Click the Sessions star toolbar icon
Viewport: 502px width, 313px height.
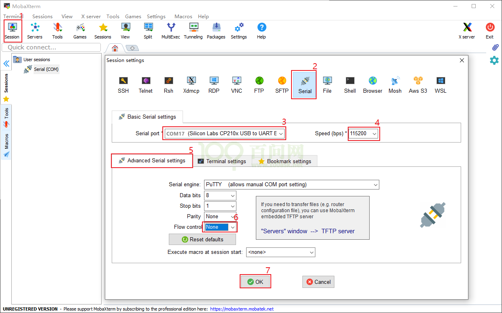[x=103, y=31]
